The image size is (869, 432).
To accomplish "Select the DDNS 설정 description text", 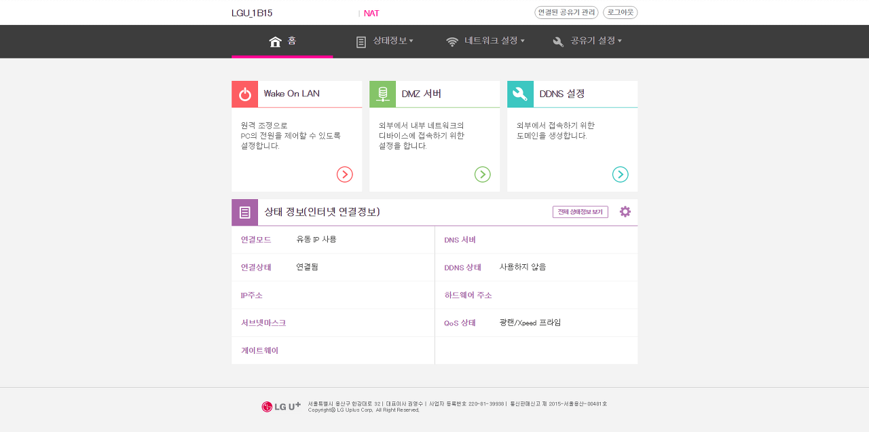I will pyautogui.click(x=556, y=131).
